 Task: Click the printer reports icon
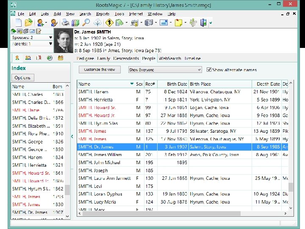pos(66,22)
